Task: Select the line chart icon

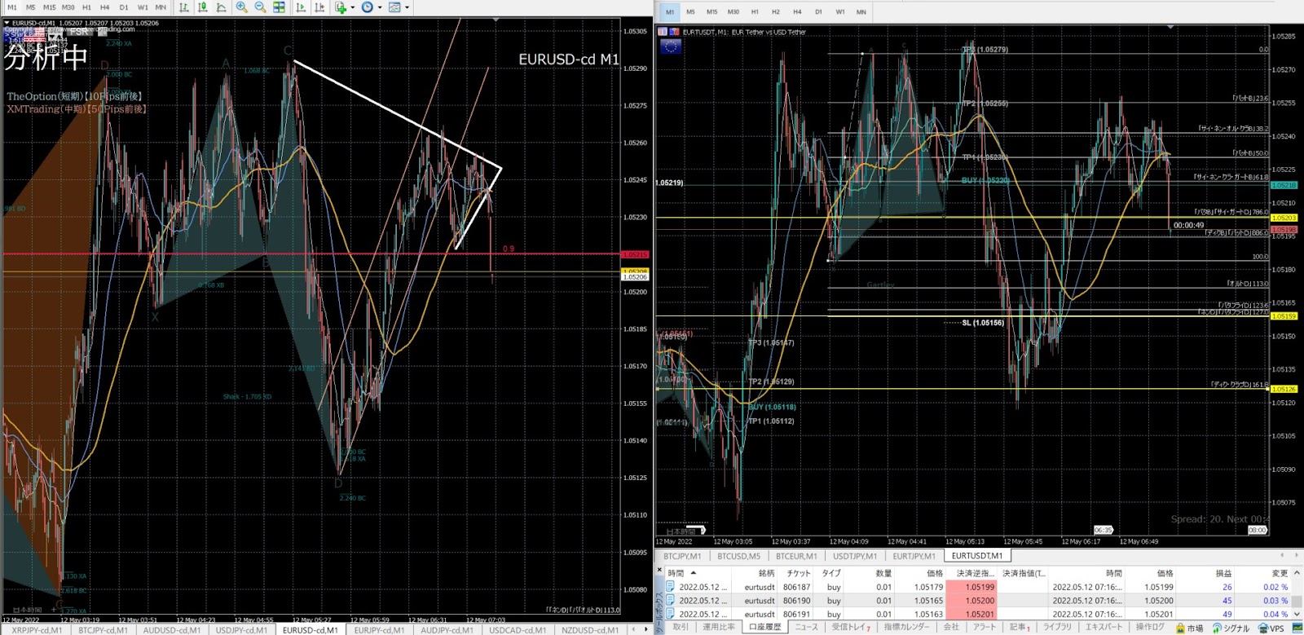Action: [x=222, y=7]
